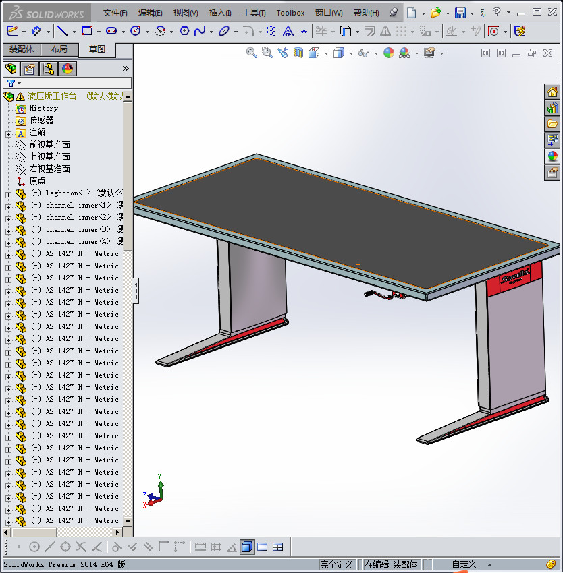Open the view orientation dropdown arrow
This screenshot has width=563, height=573.
click(326, 54)
